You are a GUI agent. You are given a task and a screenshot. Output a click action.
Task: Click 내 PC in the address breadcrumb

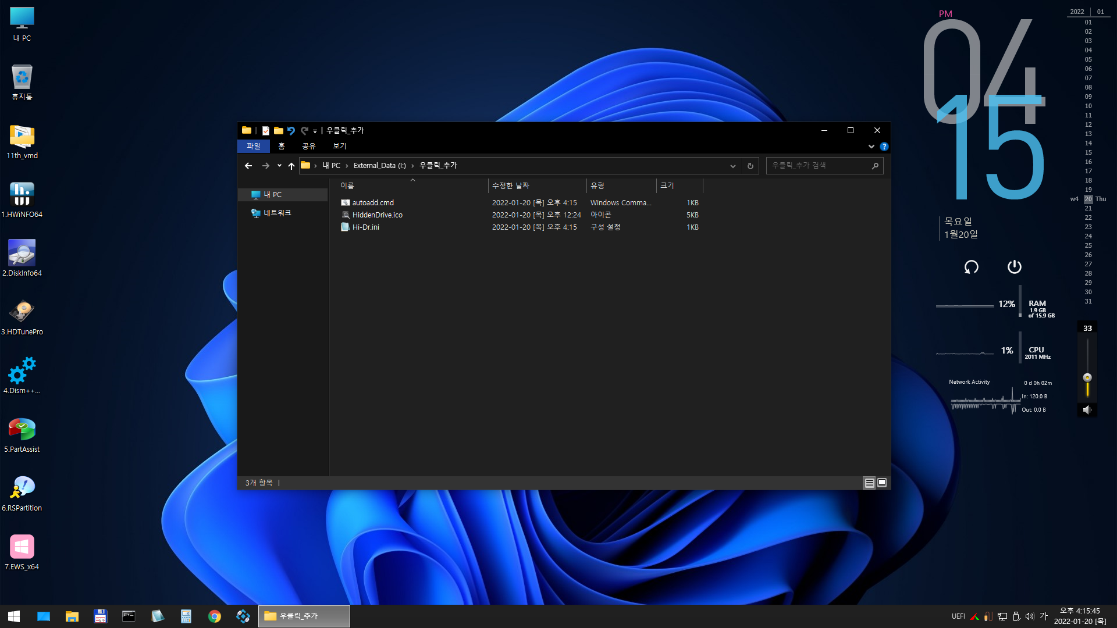point(331,166)
